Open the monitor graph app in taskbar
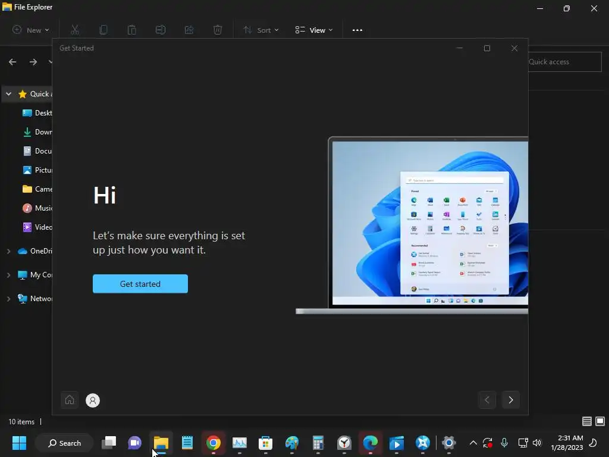The height and width of the screenshot is (457, 609). [239, 443]
